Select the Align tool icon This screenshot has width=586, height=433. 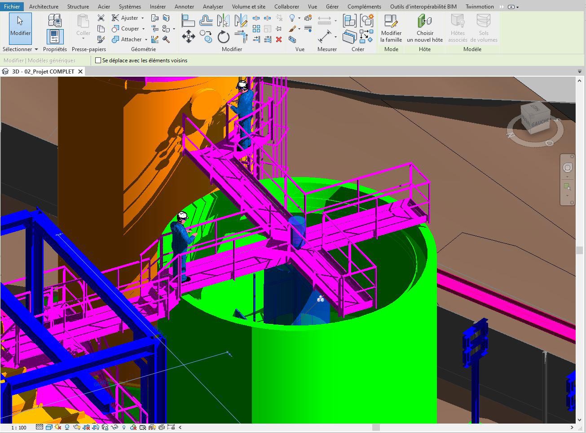pos(188,21)
